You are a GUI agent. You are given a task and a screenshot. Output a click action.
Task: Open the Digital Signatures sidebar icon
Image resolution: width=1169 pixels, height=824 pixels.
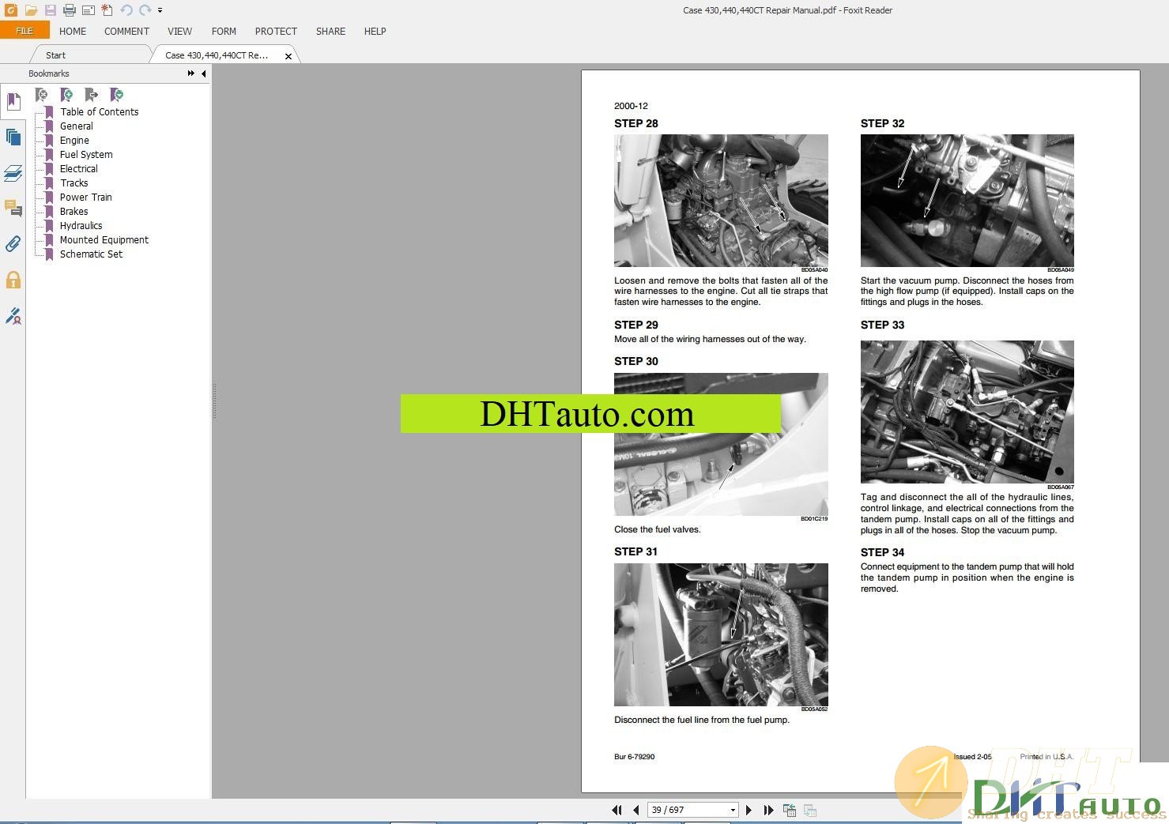13,316
